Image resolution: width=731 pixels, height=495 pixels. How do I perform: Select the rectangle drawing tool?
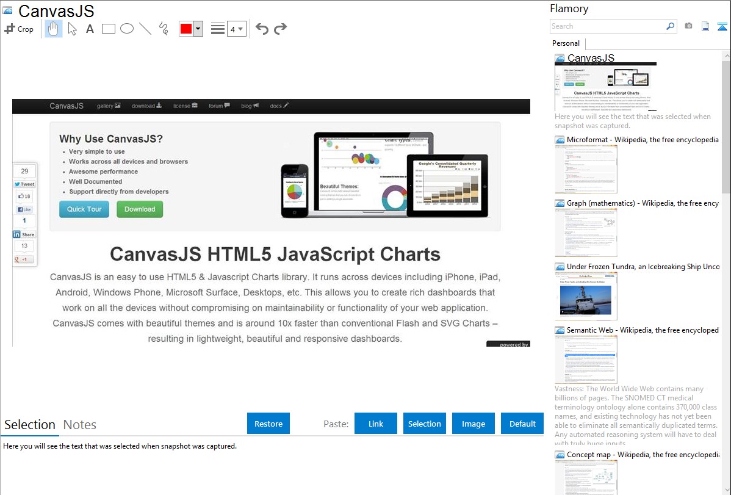pyautogui.click(x=108, y=29)
